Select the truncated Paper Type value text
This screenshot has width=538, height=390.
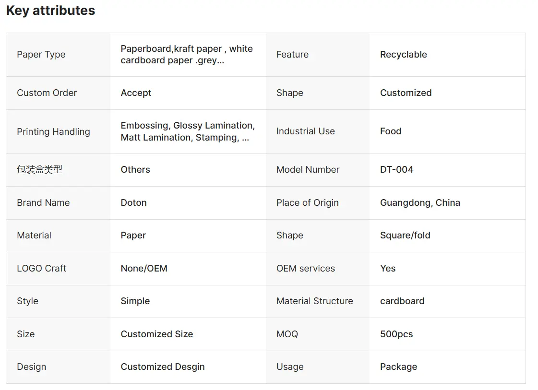187,55
